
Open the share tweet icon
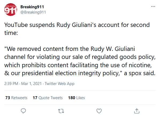pyautogui.click(x=137, y=111)
